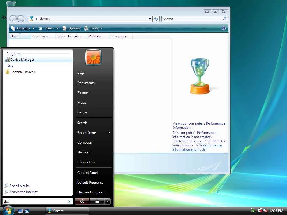Sort by Name column header
The height and width of the screenshot is (215, 287).
pyautogui.click(x=20, y=36)
